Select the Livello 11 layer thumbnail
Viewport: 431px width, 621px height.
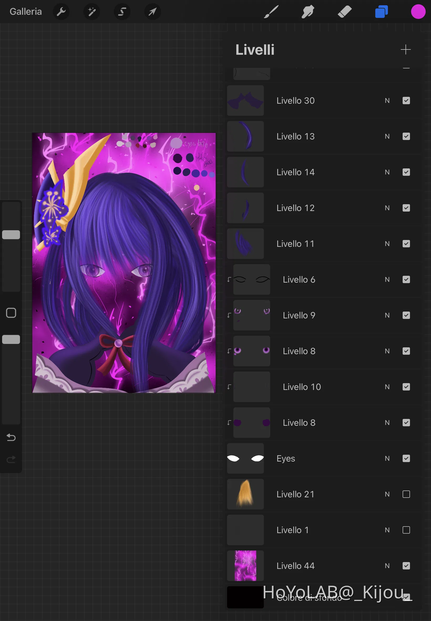[x=245, y=244]
